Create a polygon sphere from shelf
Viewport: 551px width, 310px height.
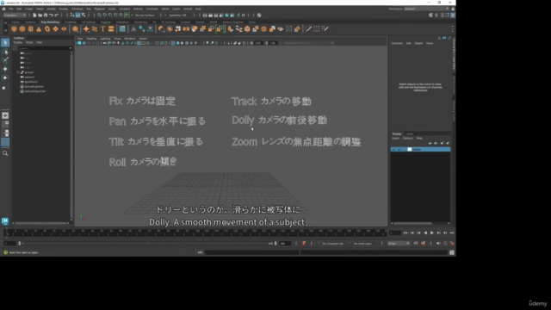click(14, 28)
